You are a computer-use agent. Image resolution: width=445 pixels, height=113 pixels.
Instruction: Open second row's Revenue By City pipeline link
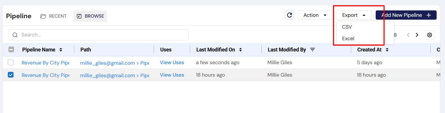click(x=46, y=75)
